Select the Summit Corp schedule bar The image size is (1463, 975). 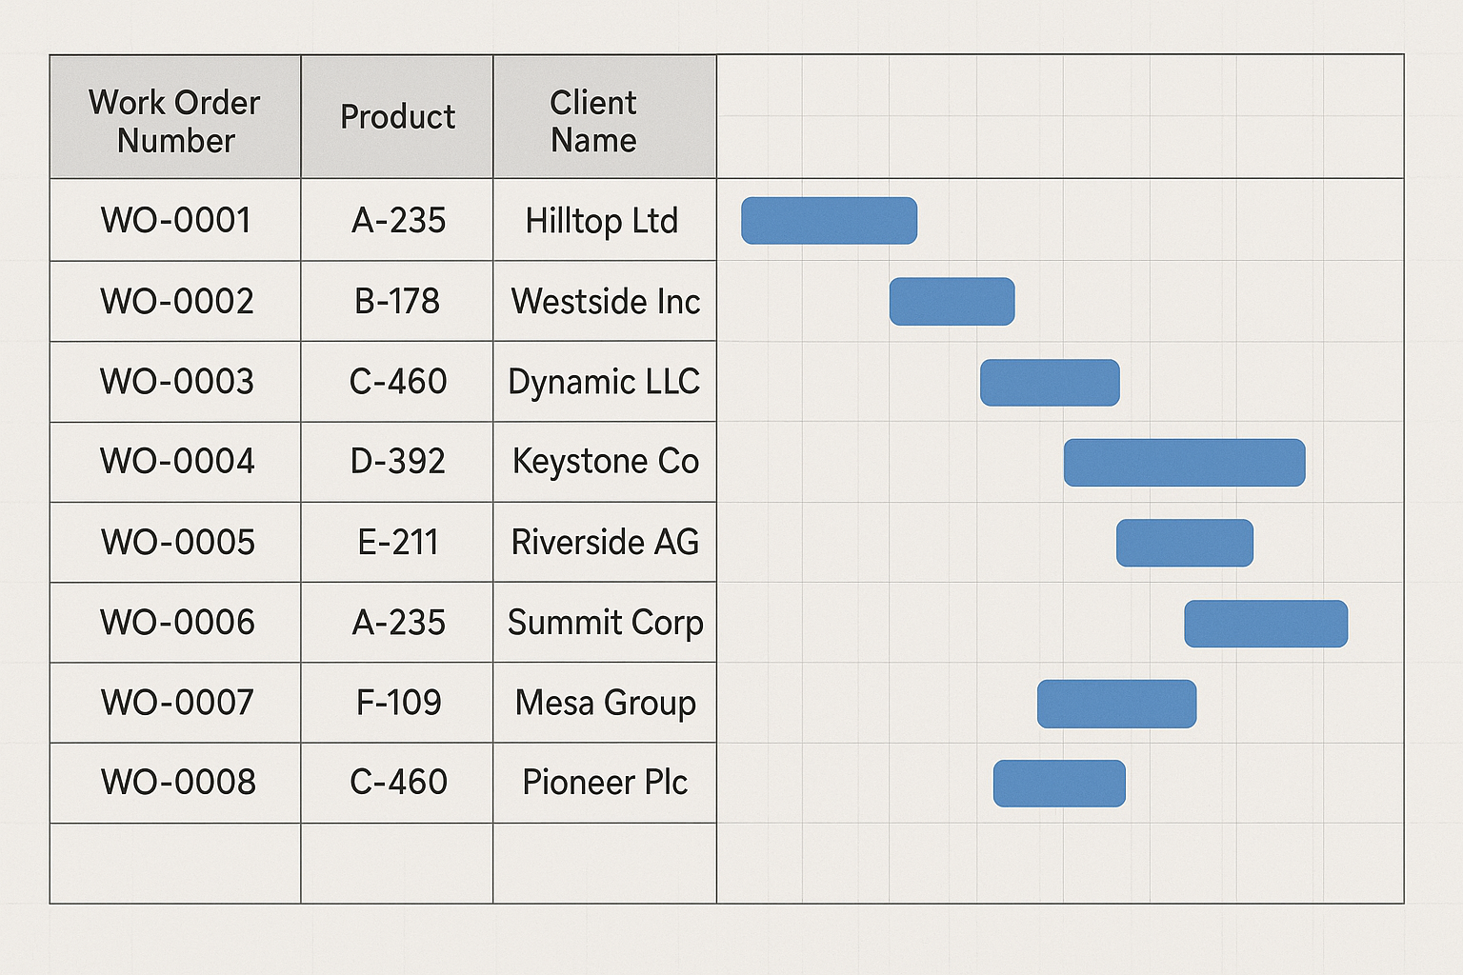coord(1266,624)
